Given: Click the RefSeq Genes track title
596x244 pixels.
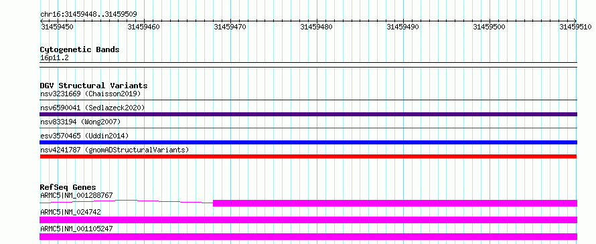Looking at the screenshot, I should (x=68, y=187).
